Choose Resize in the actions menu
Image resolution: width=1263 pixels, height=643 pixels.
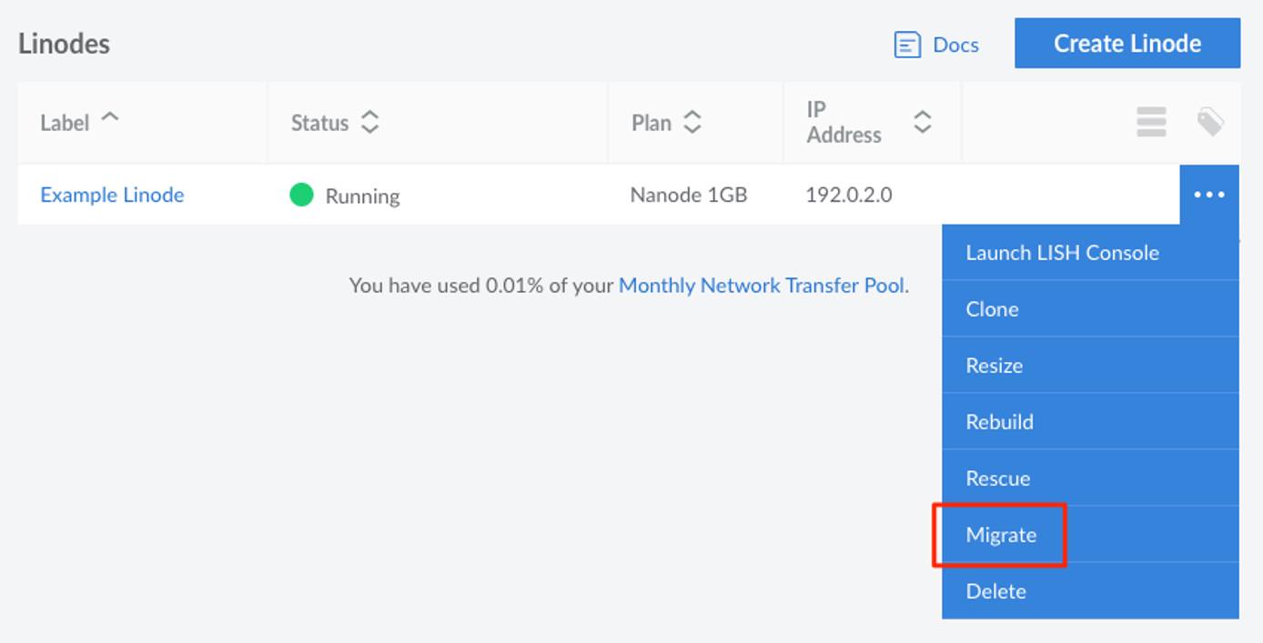[995, 366]
